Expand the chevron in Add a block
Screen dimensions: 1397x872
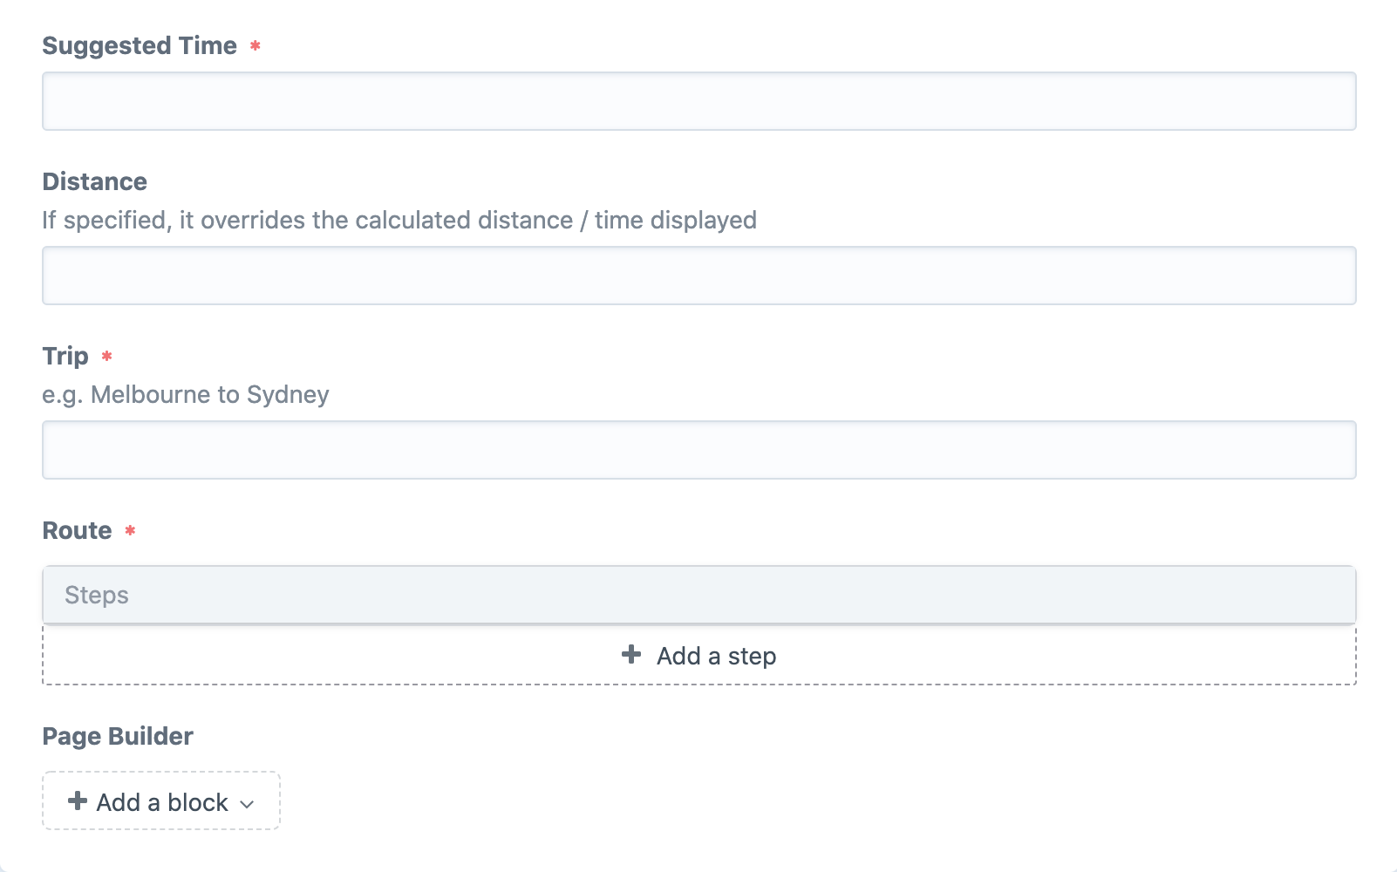pos(247,804)
